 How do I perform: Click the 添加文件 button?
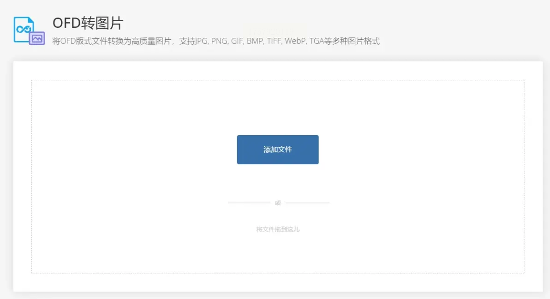click(x=277, y=149)
